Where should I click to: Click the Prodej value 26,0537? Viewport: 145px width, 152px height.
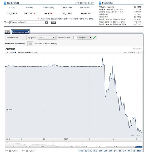(x=29, y=13)
